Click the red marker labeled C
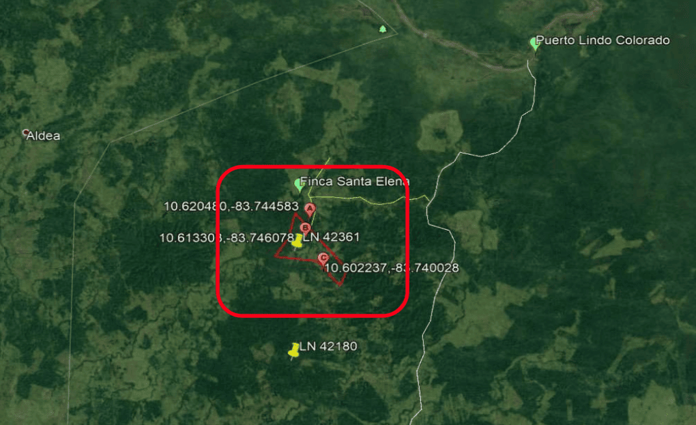The width and height of the screenshot is (696, 425). pyautogui.click(x=323, y=259)
